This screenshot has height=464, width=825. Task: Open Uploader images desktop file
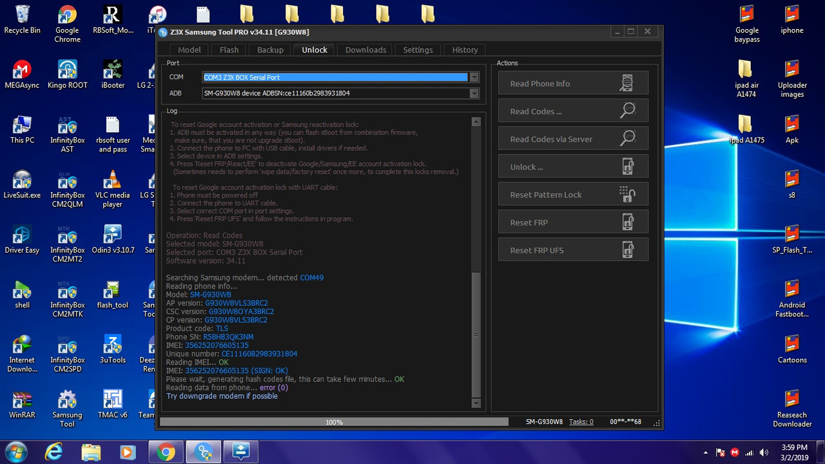click(792, 79)
